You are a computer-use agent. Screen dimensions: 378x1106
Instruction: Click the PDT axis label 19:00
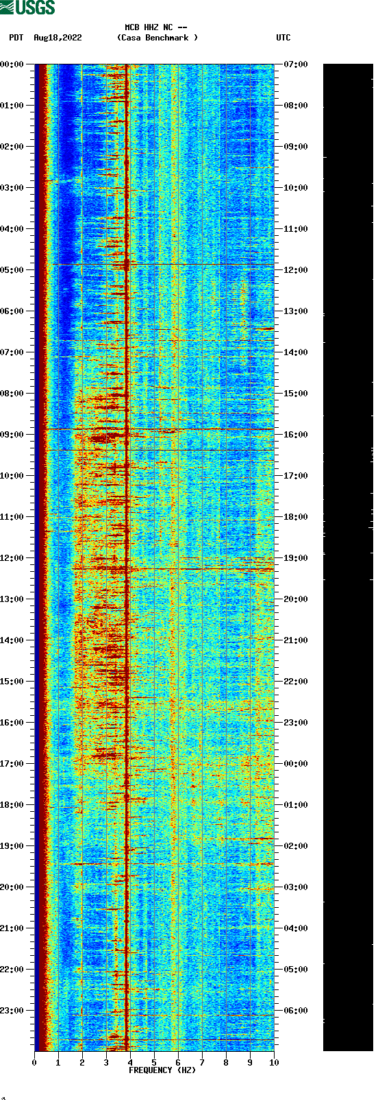[x=12, y=846]
